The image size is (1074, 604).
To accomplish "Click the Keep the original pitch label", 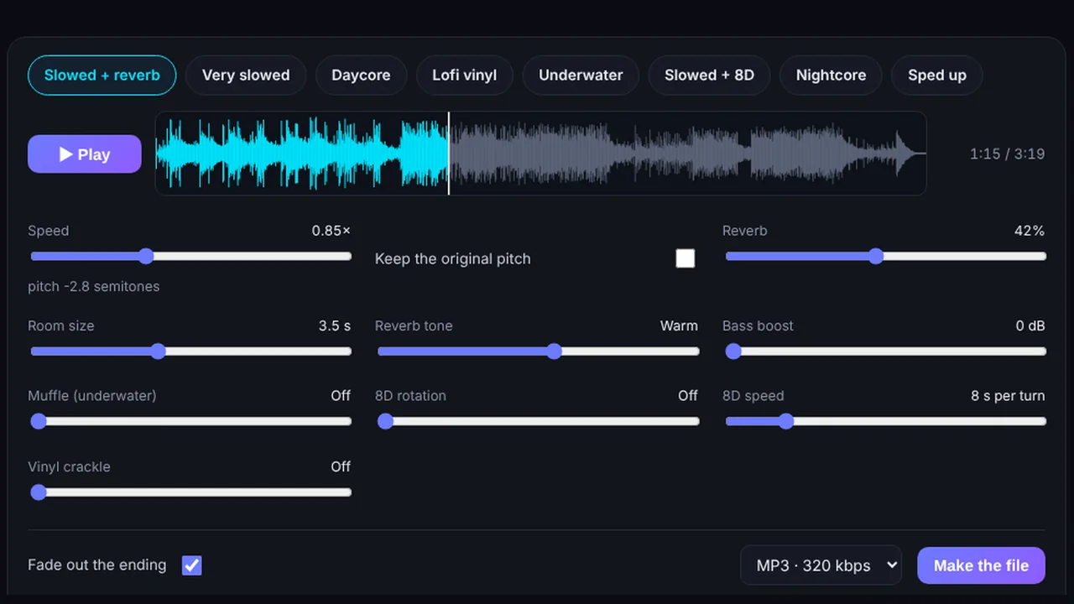I will click(453, 258).
